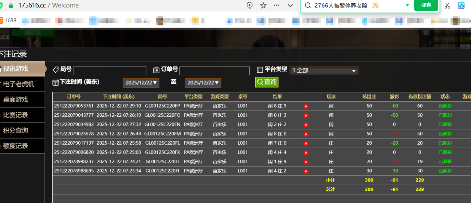This screenshot has width=471, height=203.
Task: Open the translate icon in browser toolbar
Action: click(x=461, y=5)
